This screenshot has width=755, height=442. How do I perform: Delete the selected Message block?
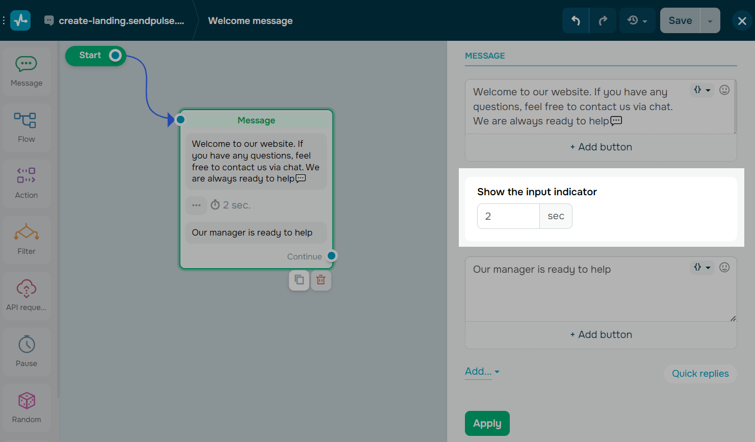(x=321, y=280)
